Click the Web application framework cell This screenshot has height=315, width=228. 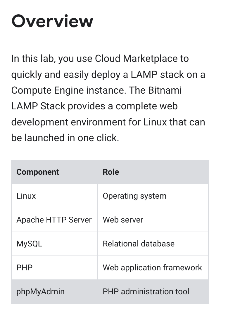point(153,267)
